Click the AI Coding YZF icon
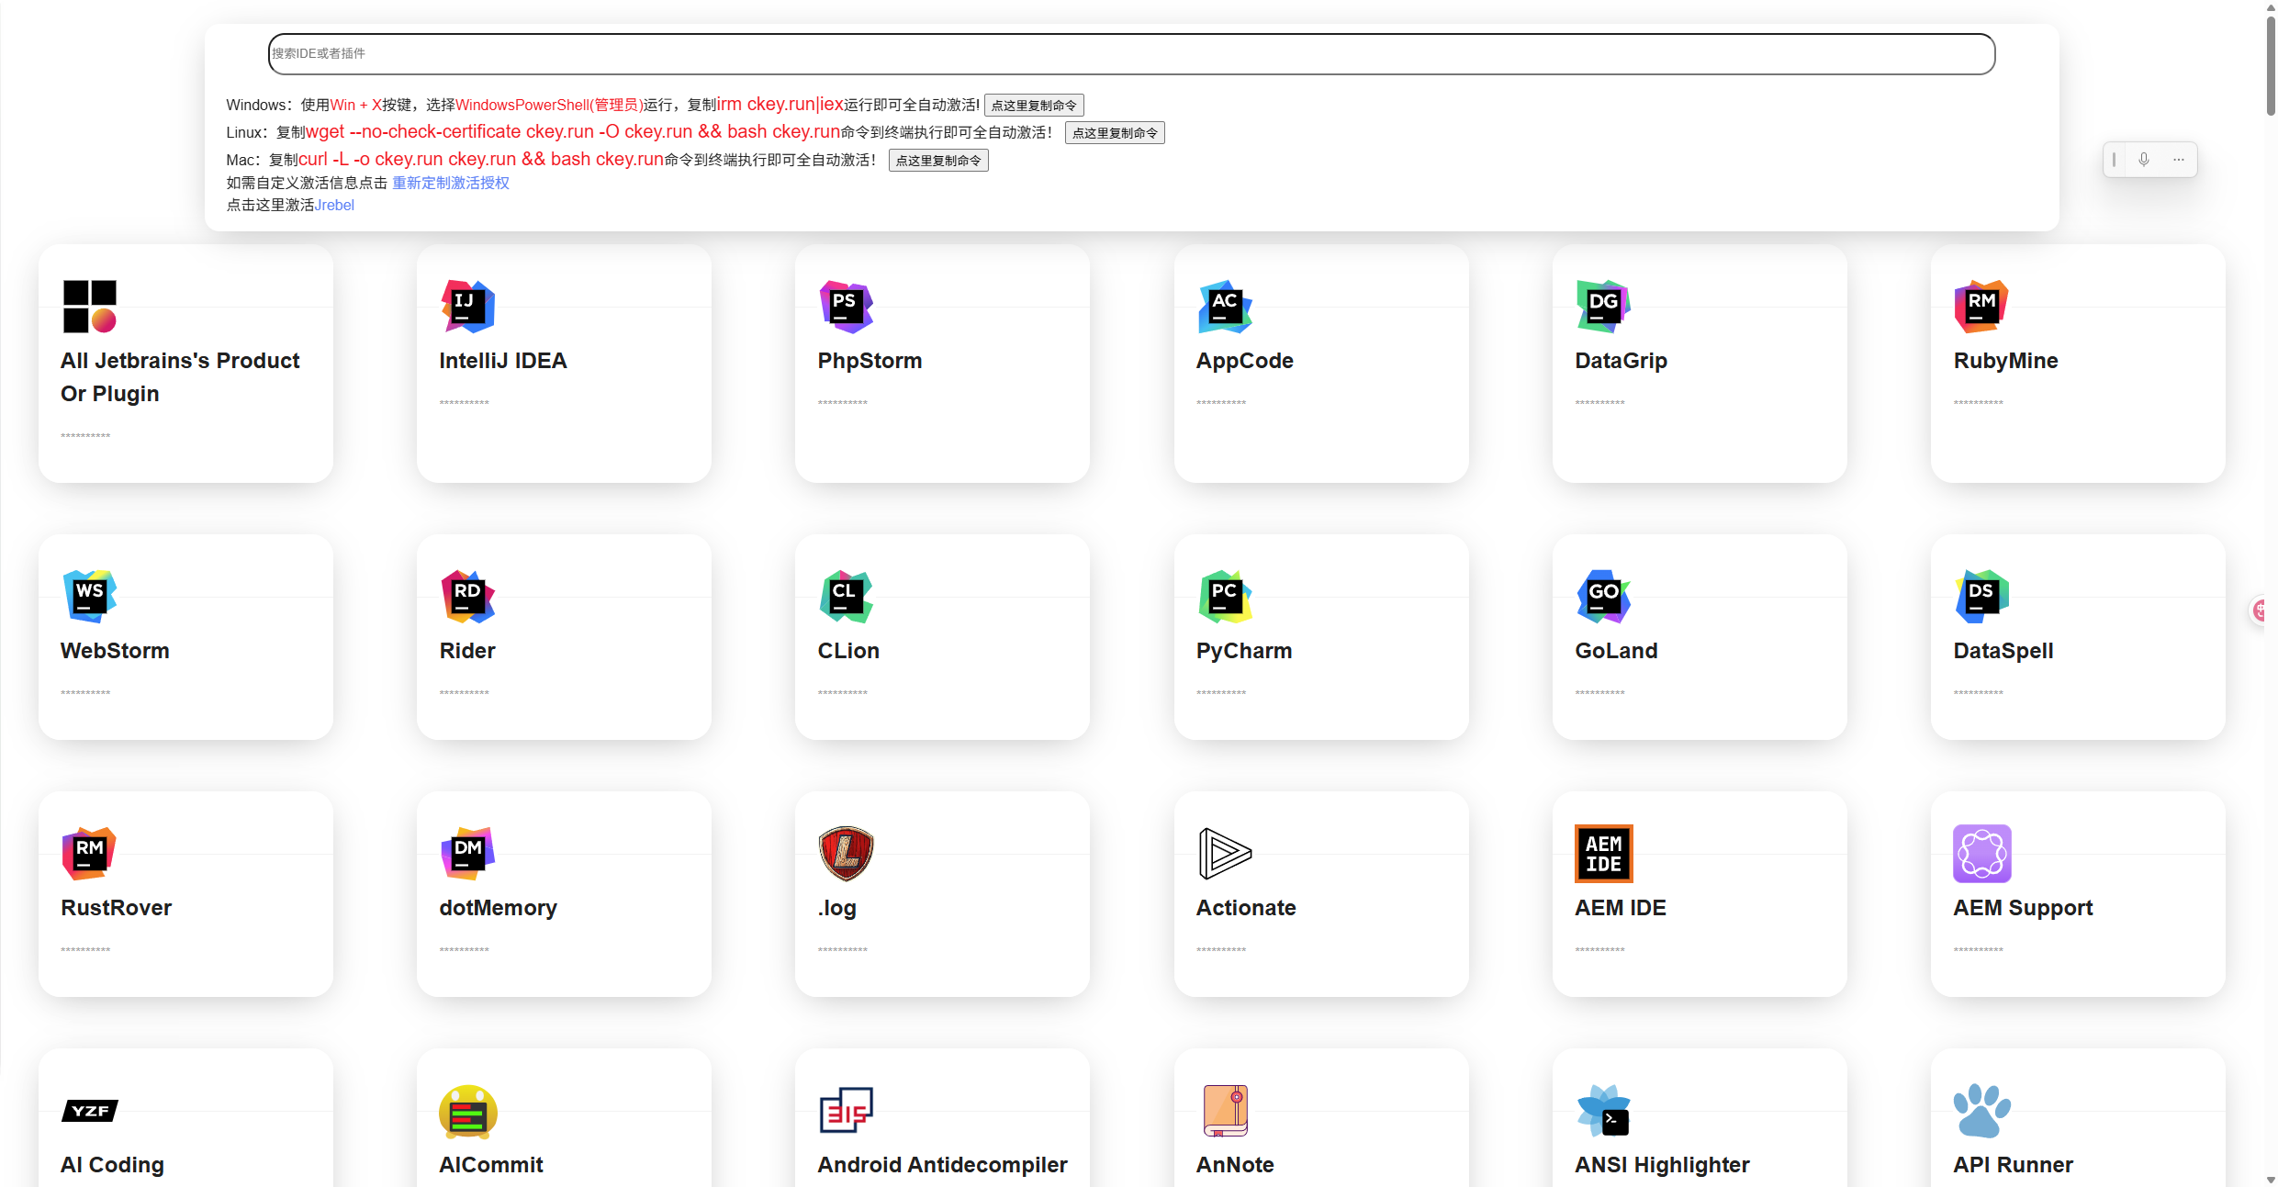This screenshot has height=1187, width=2278. pyautogui.click(x=90, y=1111)
